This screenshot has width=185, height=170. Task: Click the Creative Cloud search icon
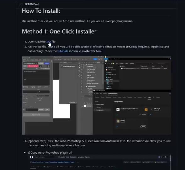click(170, 93)
